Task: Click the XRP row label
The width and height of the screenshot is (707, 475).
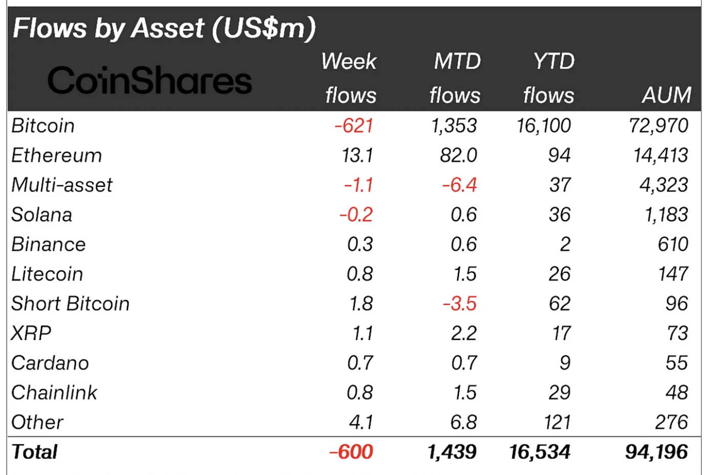Action: pyautogui.click(x=31, y=334)
